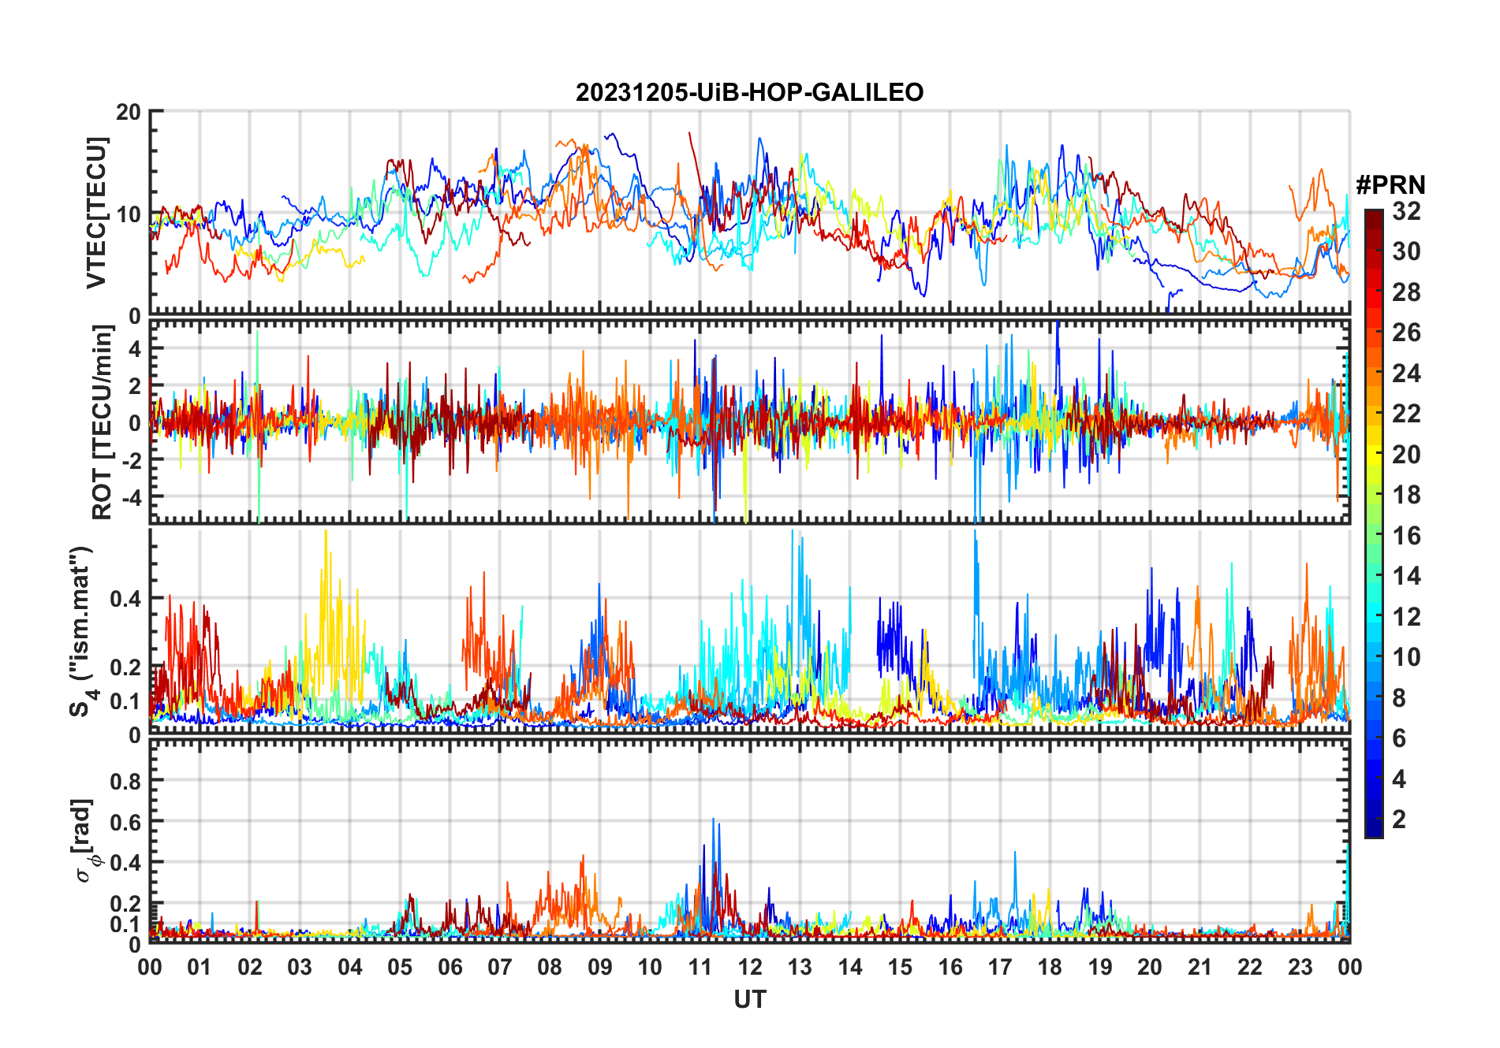Click the 0.4 tick on S4 axis

(x=125, y=599)
